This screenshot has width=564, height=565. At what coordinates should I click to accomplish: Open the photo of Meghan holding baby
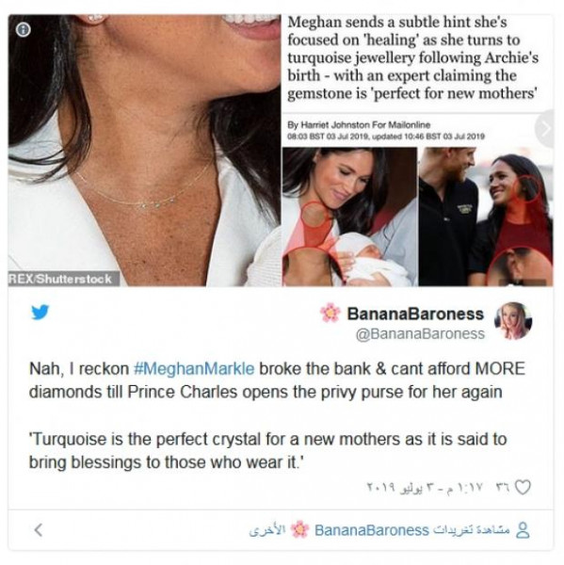click(349, 217)
